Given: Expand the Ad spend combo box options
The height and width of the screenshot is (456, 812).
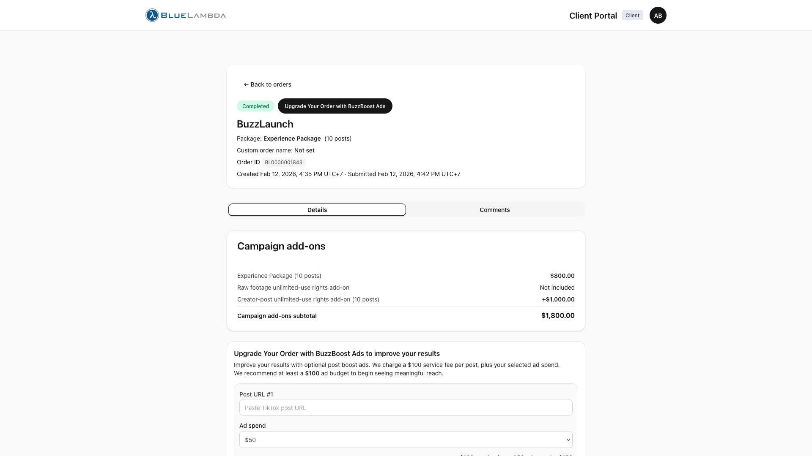Looking at the screenshot, I should coord(406,440).
